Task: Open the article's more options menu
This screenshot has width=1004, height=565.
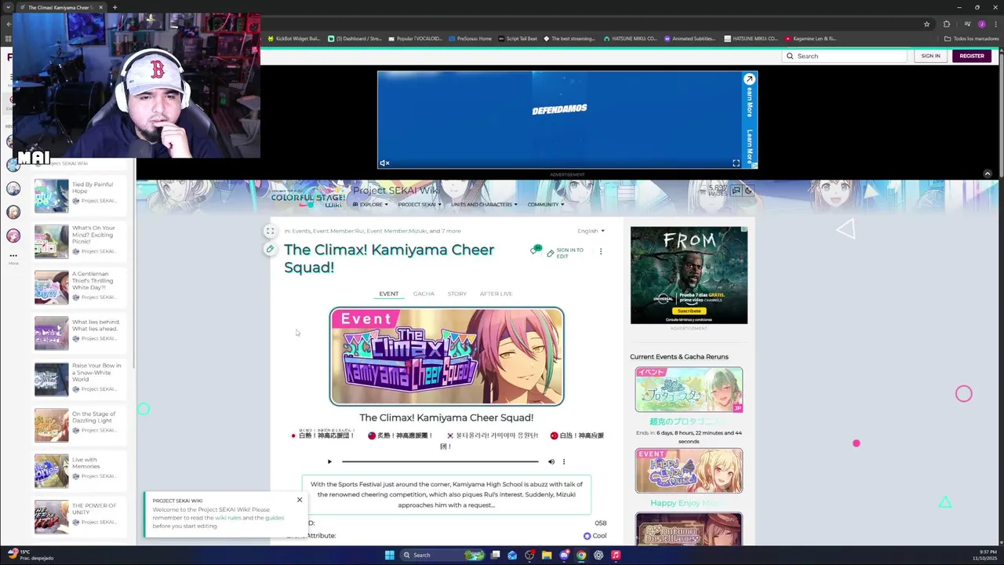Action: click(601, 252)
